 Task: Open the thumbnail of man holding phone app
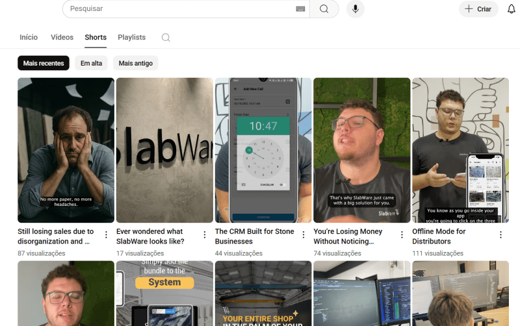(461, 150)
